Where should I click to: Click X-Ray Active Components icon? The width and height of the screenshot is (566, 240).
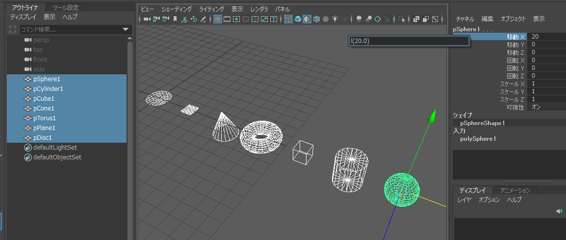[x=426, y=19]
